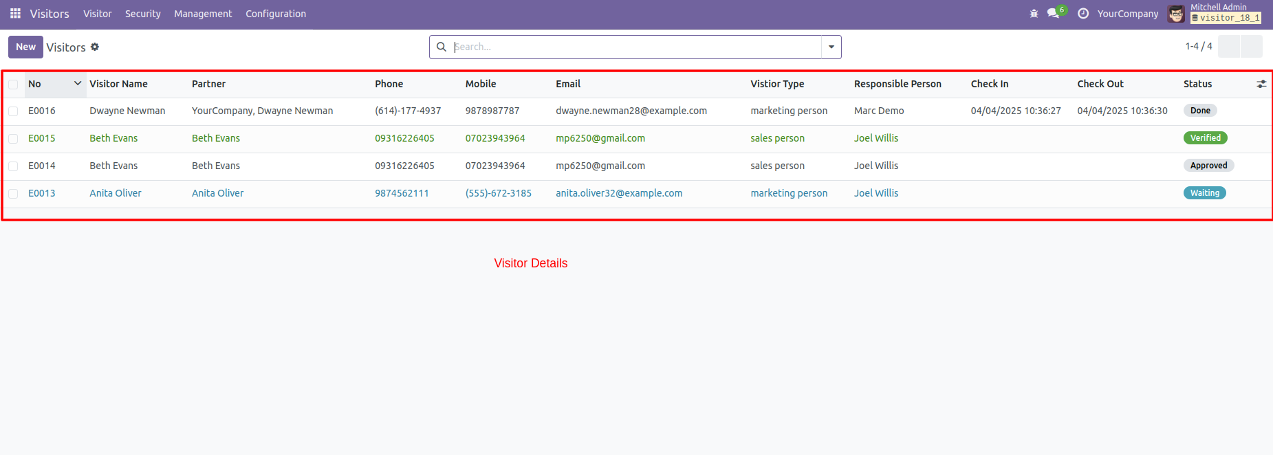The width and height of the screenshot is (1273, 455).
Task: Open the Visitor menu
Action: pos(98,14)
